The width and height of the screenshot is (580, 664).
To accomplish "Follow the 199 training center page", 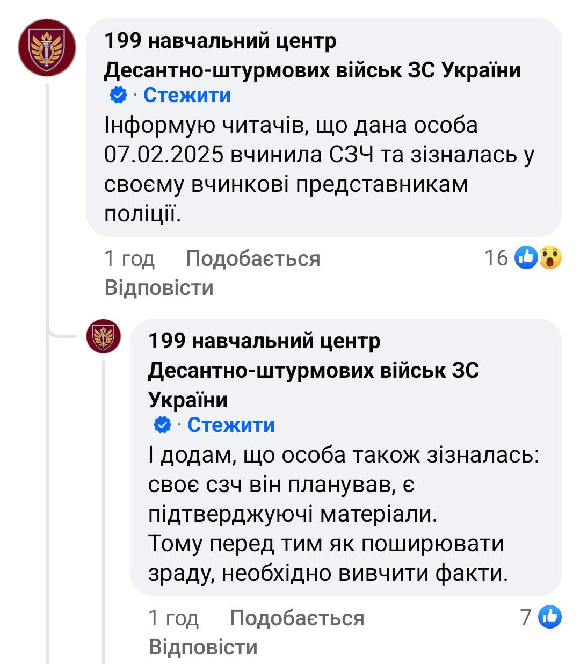I will (187, 96).
